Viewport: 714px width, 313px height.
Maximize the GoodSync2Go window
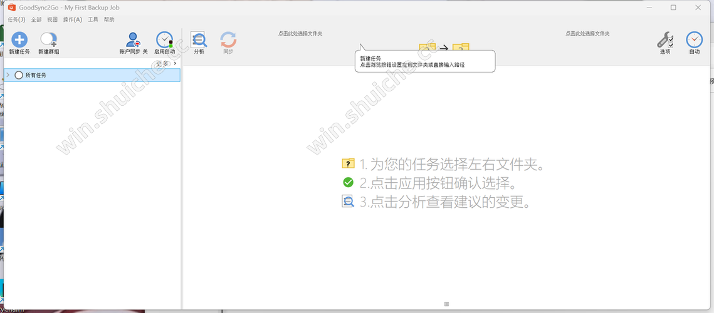[673, 8]
